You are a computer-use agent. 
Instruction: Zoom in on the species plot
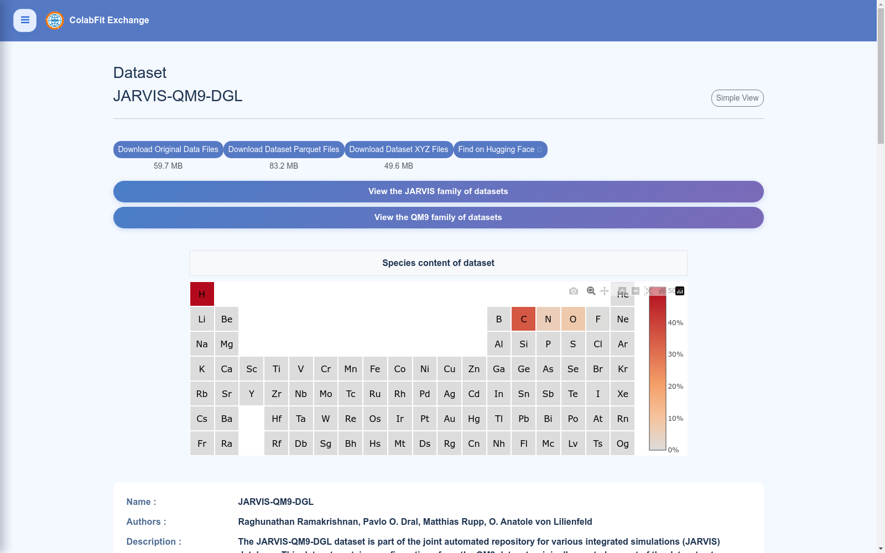click(622, 291)
